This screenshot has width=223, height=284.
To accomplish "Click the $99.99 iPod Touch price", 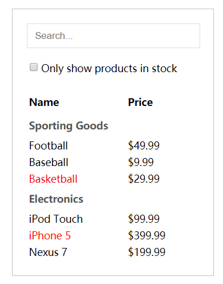I will (x=144, y=219).
